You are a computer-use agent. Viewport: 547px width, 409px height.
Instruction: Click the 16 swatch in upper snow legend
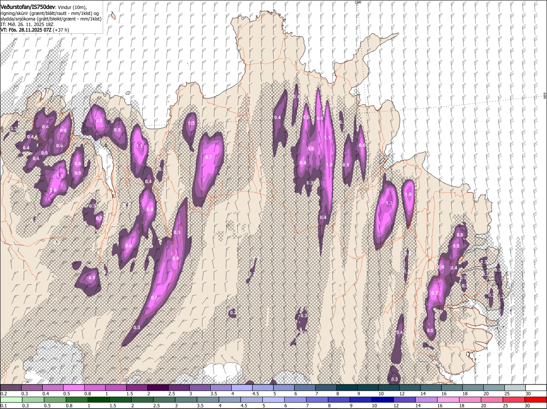point(452,388)
